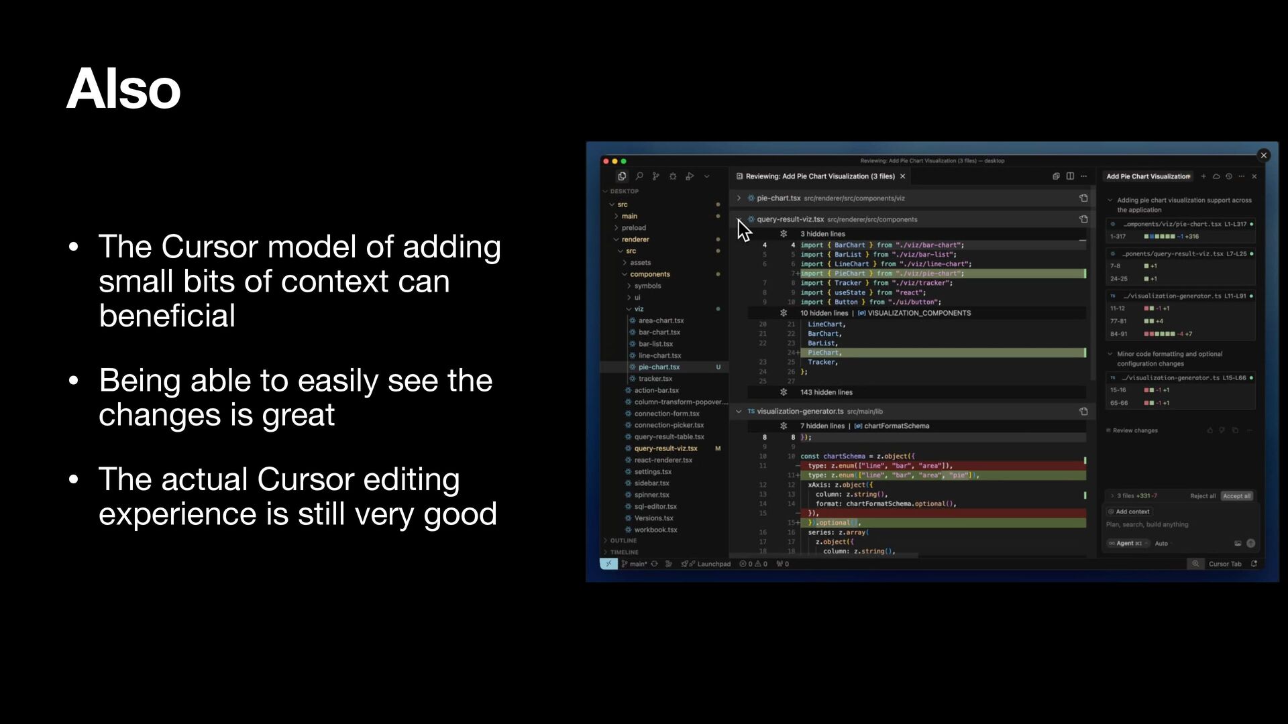Click Review changes in the chat
This screenshot has height=724, width=1288.
tap(1132, 430)
